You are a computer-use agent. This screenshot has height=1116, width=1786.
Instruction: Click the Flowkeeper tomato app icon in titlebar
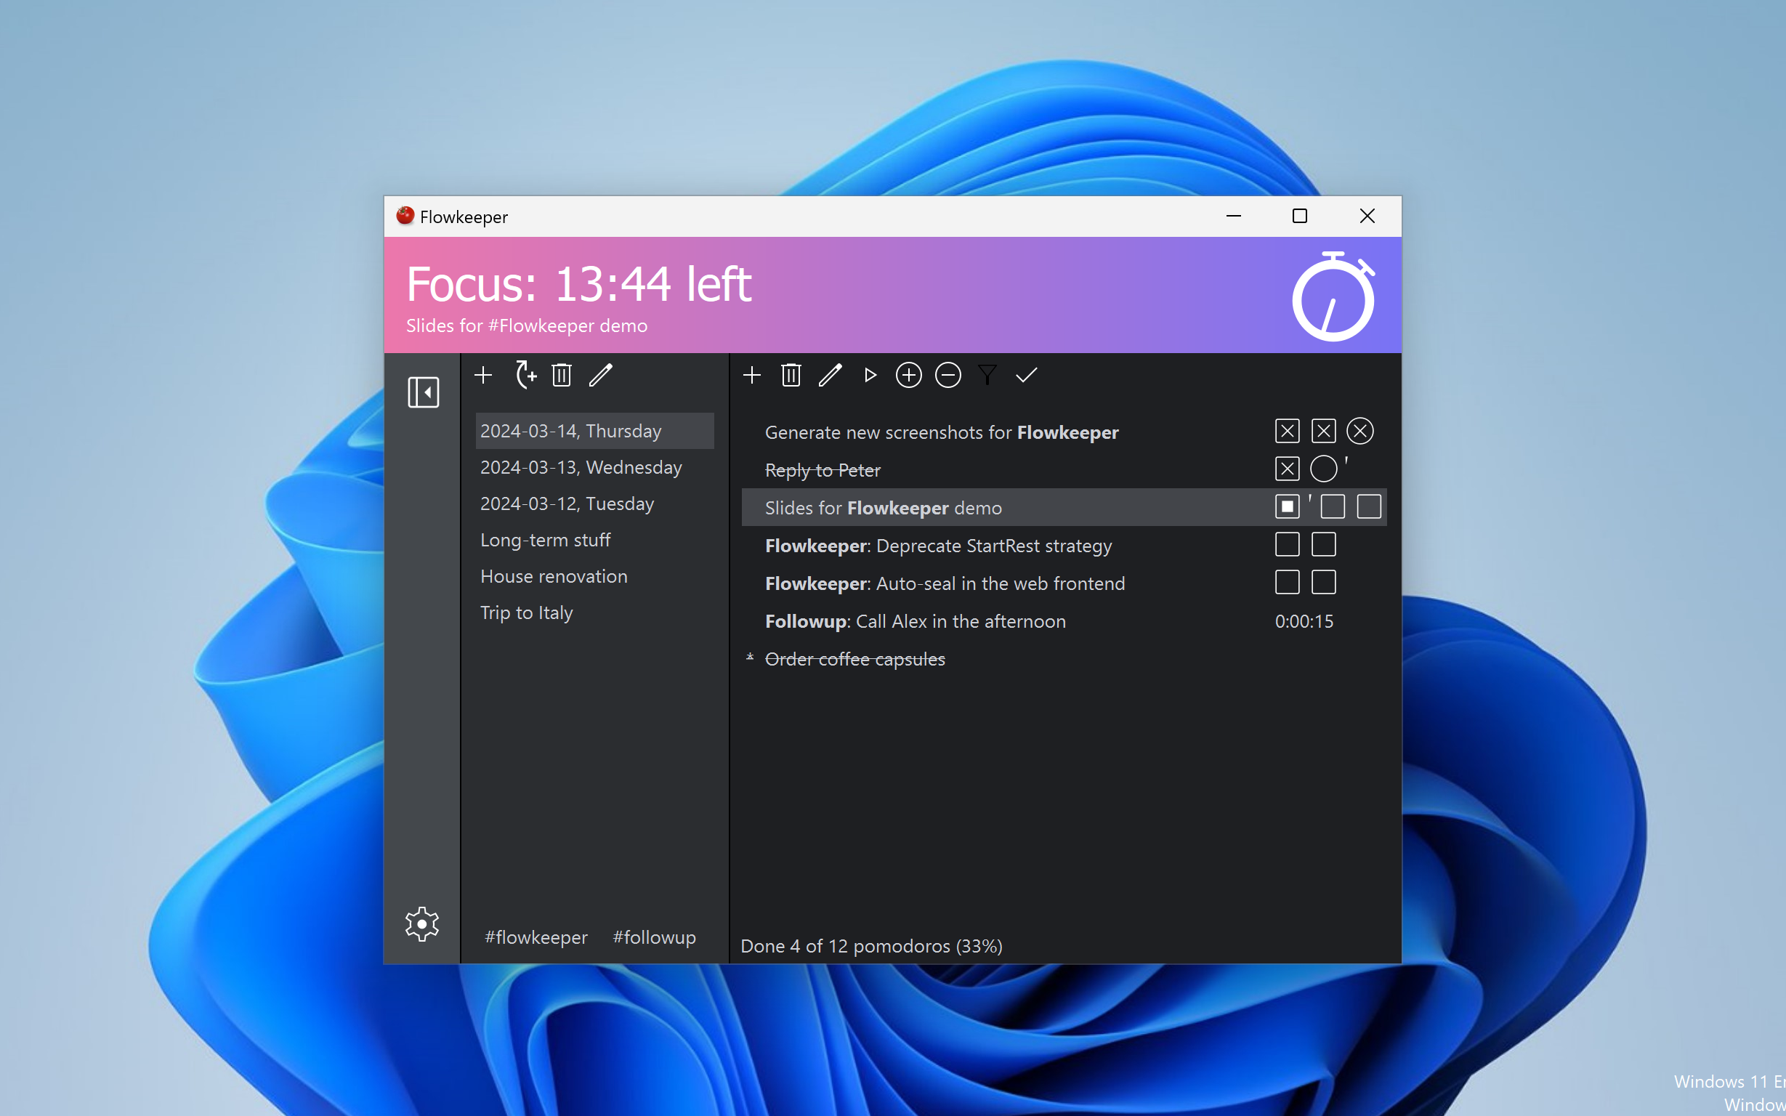405,216
